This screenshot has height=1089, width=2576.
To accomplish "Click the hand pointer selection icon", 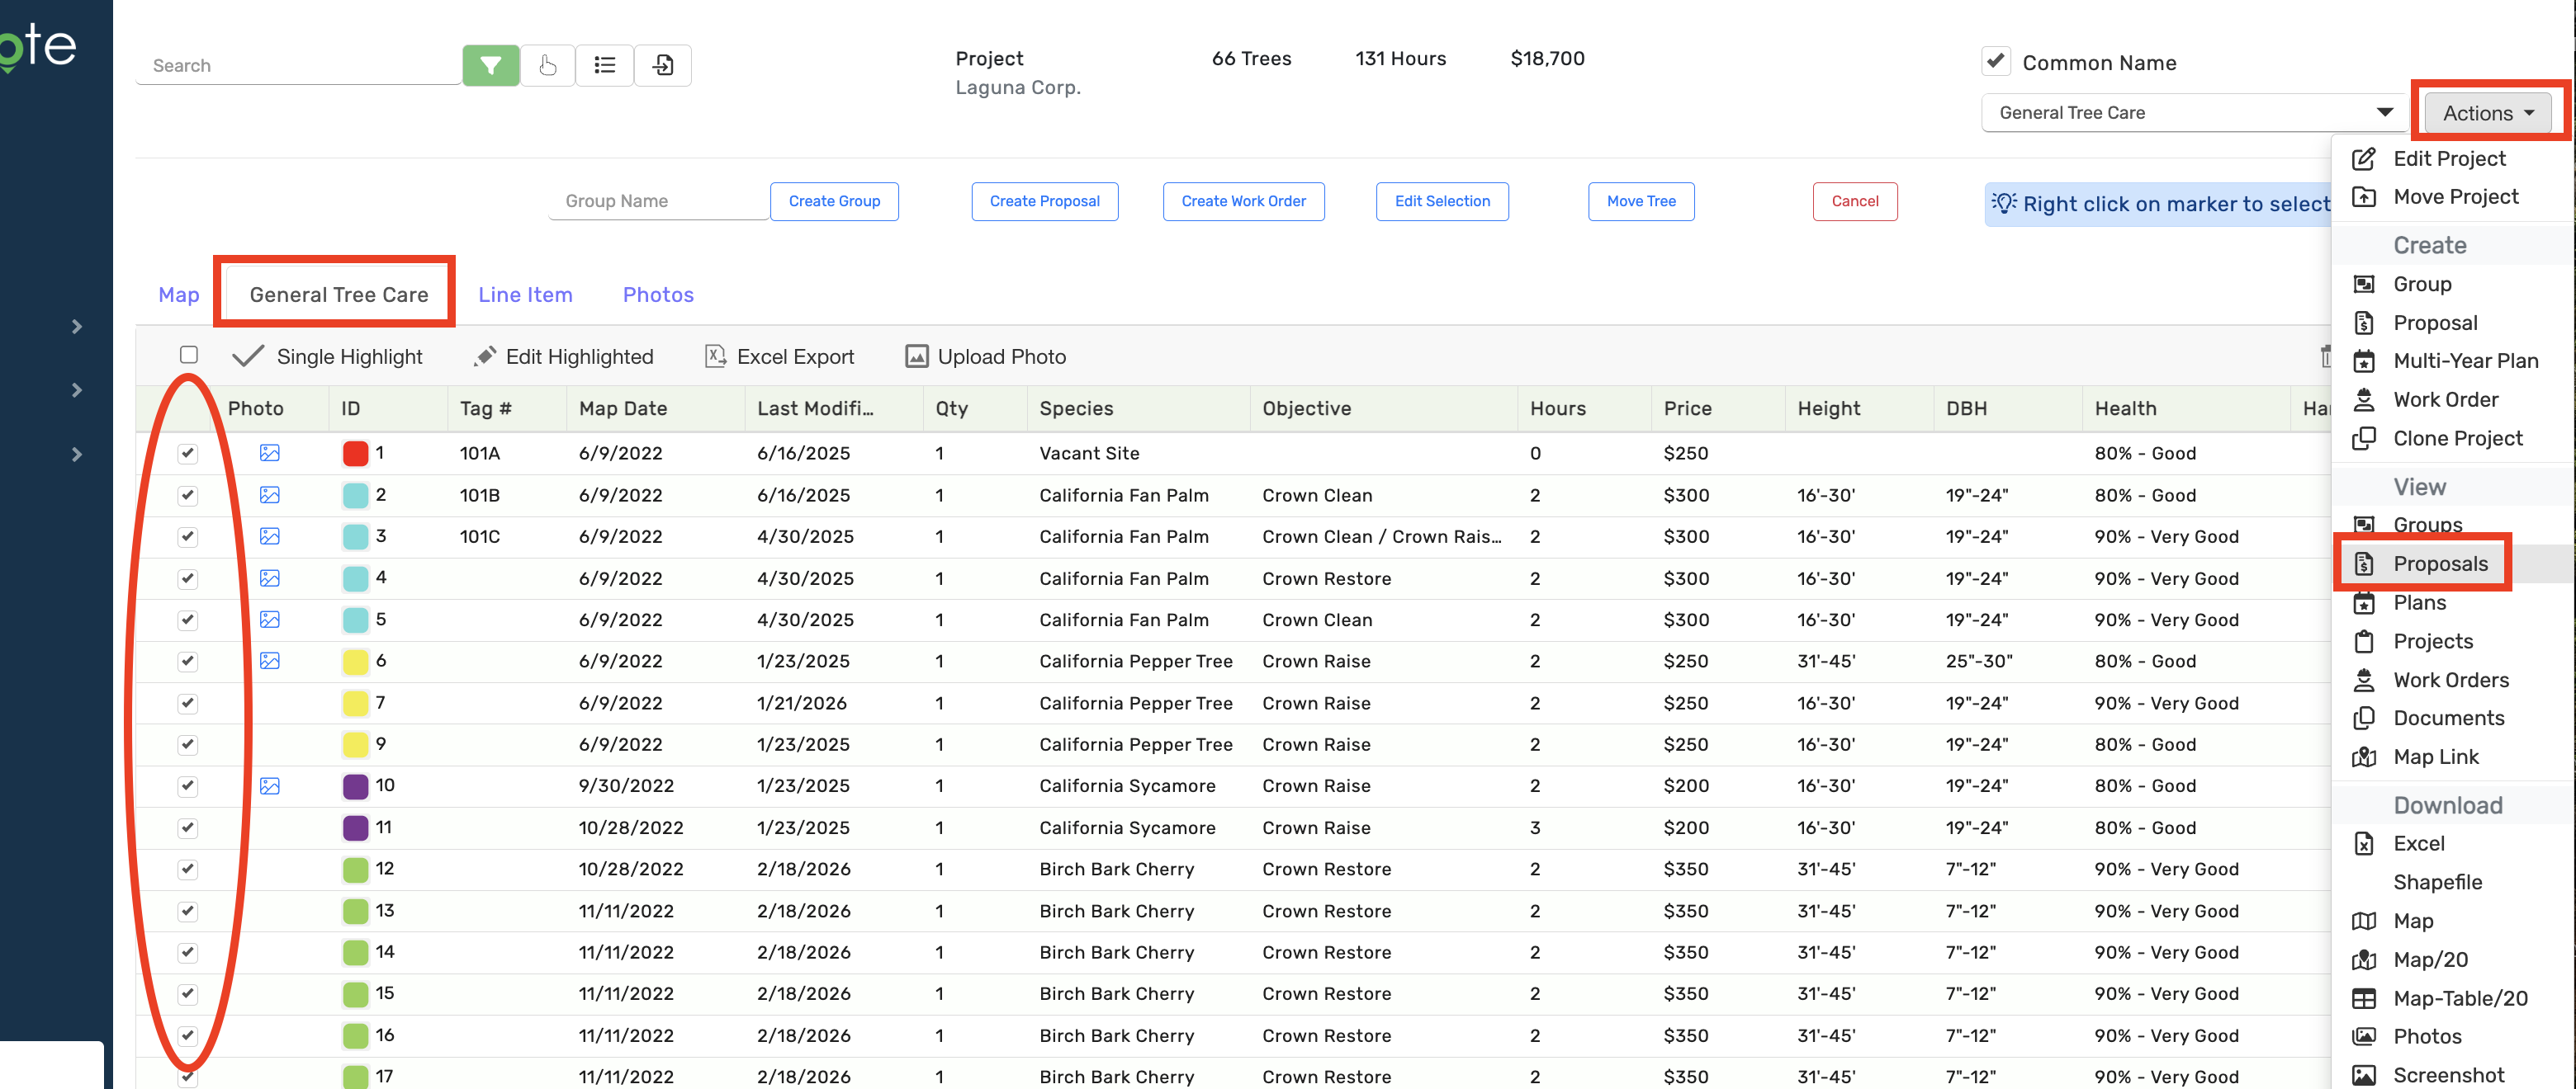I will [547, 66].
